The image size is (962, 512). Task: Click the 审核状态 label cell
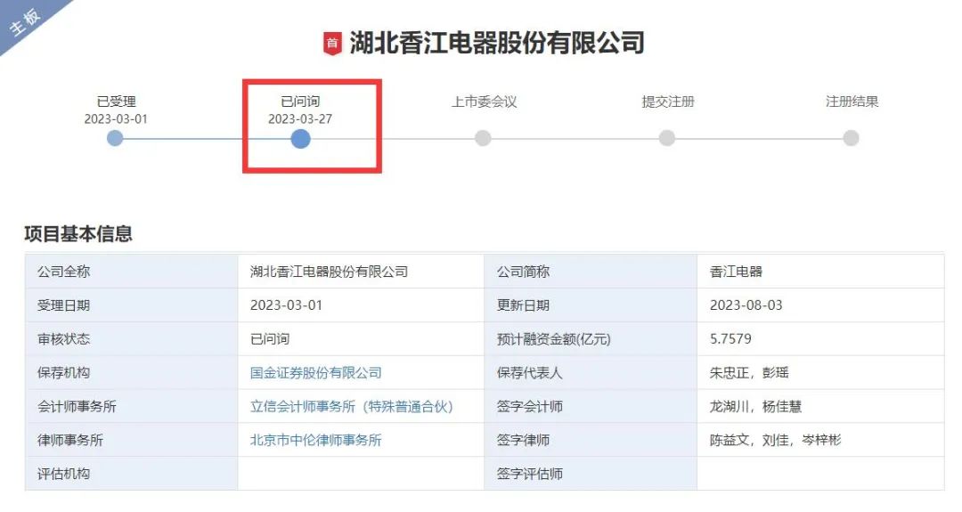131,338
